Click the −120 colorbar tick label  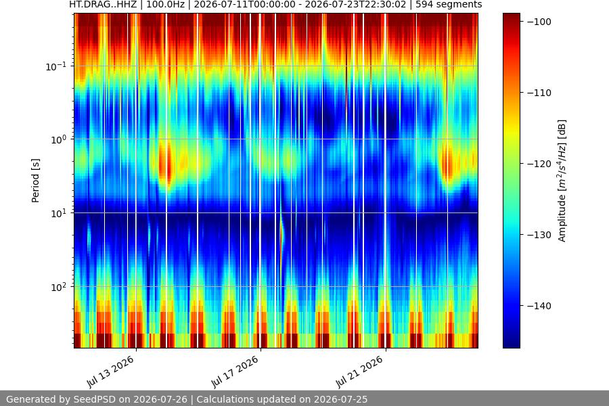tap(539, 164)
